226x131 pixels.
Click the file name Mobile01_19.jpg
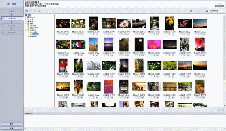[200, 74]
